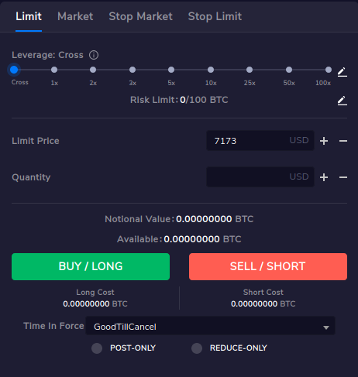The width and height of the screenshot is (358, 377).
Task: Click the Quantity input field
Action: [x=260, y=177]
